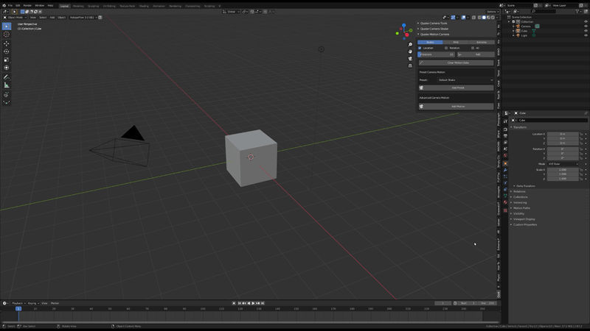Click the Add Motion button
The width and height of the screenshot is (590, 331).
point(456,107)
